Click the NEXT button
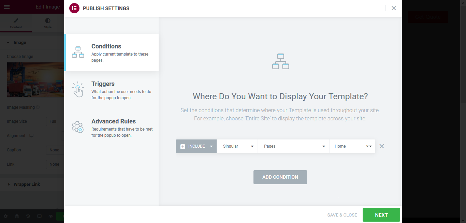This screenshot has width=466, height=223. tap(381, 215)
